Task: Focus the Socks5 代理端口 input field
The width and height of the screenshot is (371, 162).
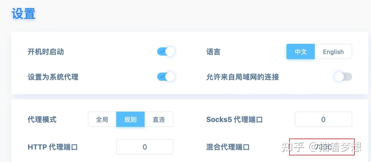Action: tap(323, 119)
